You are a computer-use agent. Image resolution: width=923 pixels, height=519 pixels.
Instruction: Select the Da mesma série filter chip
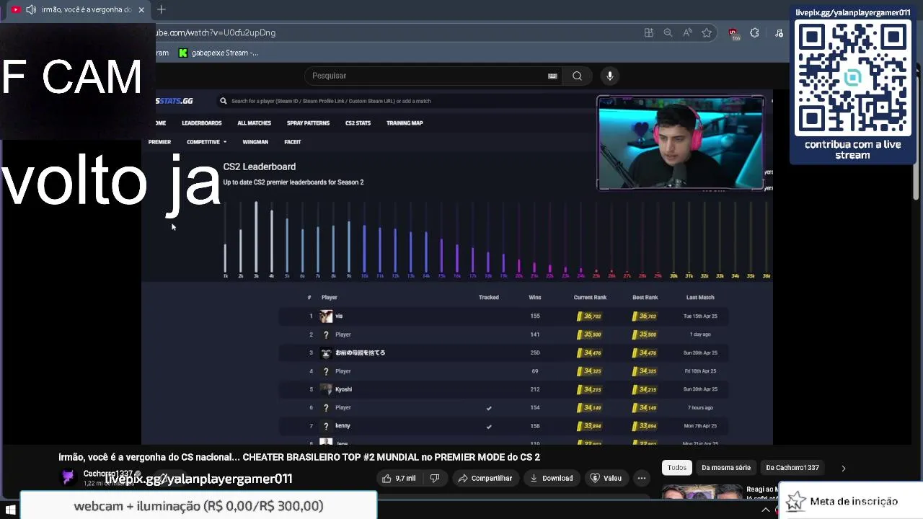[726, 468]
